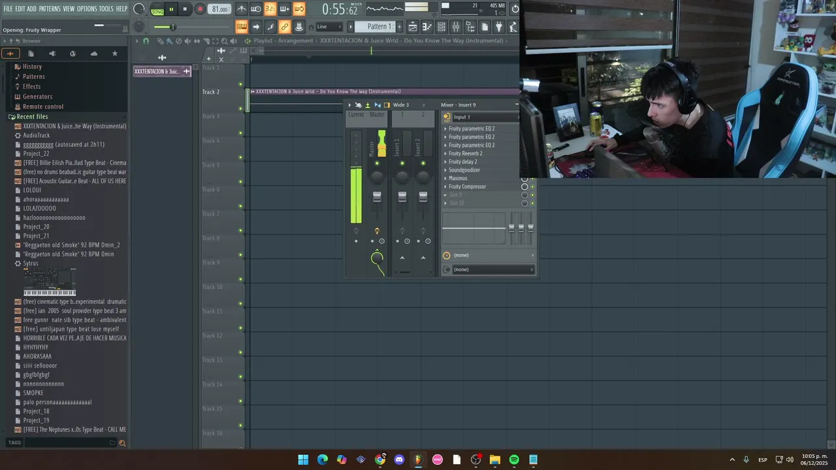836x470 pixels.
Task: Select the Browser cloud tab icon
Action: pyautogui.click(x=94, y=54)
